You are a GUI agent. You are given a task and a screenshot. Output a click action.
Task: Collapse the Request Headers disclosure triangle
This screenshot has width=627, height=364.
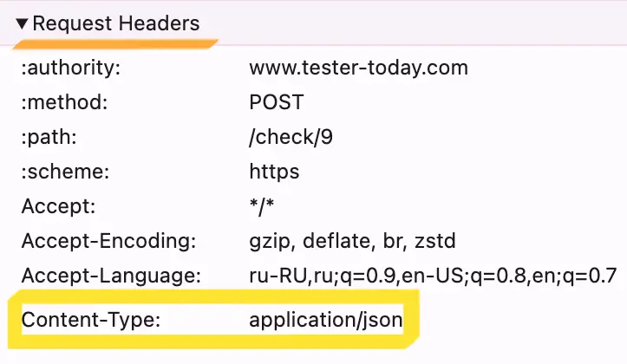coord(23,23)
